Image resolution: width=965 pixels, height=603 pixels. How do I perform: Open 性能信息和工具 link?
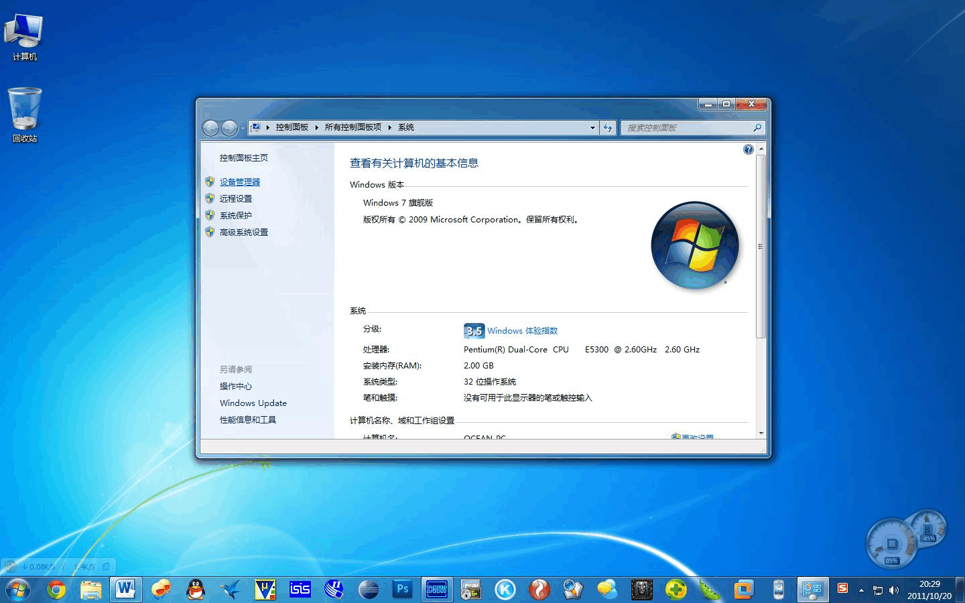(248, 419)
